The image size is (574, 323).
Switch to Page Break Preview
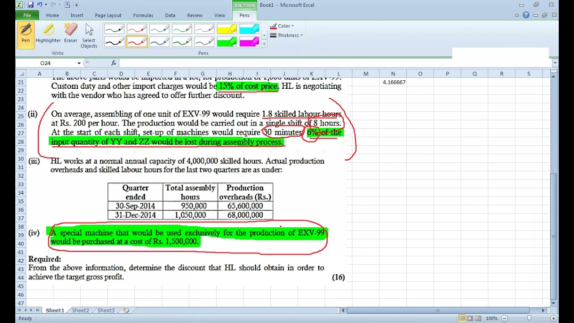(478, 319)
